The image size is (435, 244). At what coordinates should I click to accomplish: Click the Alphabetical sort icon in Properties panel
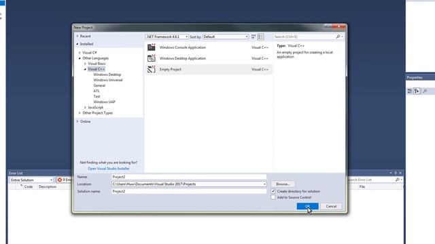(x=417, y=91)
